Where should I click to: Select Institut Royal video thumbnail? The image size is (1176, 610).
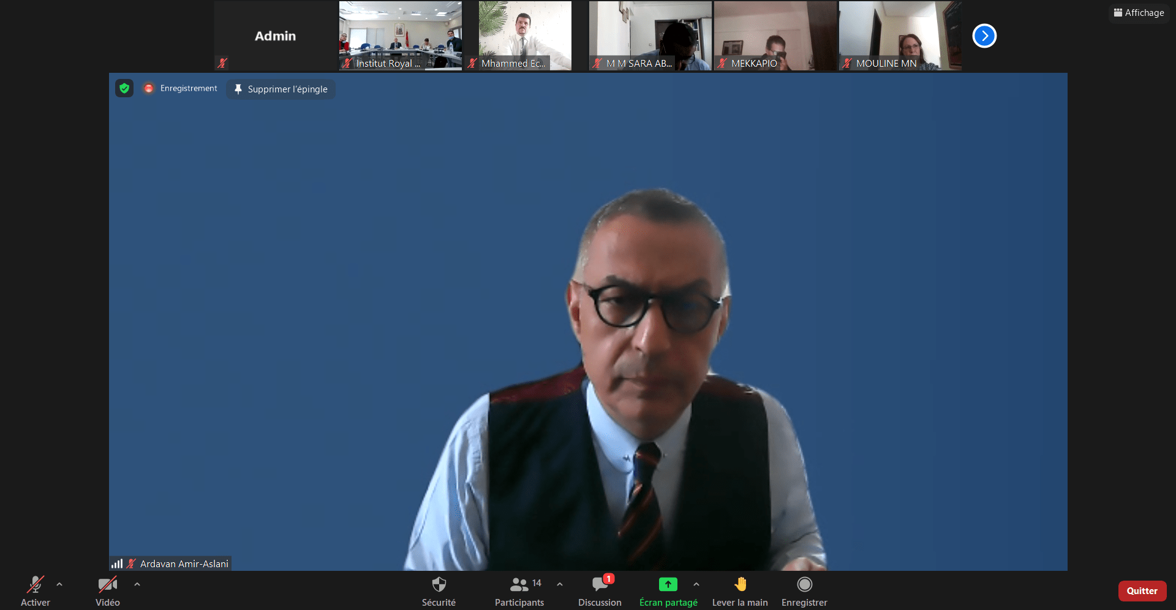(401, 35)
